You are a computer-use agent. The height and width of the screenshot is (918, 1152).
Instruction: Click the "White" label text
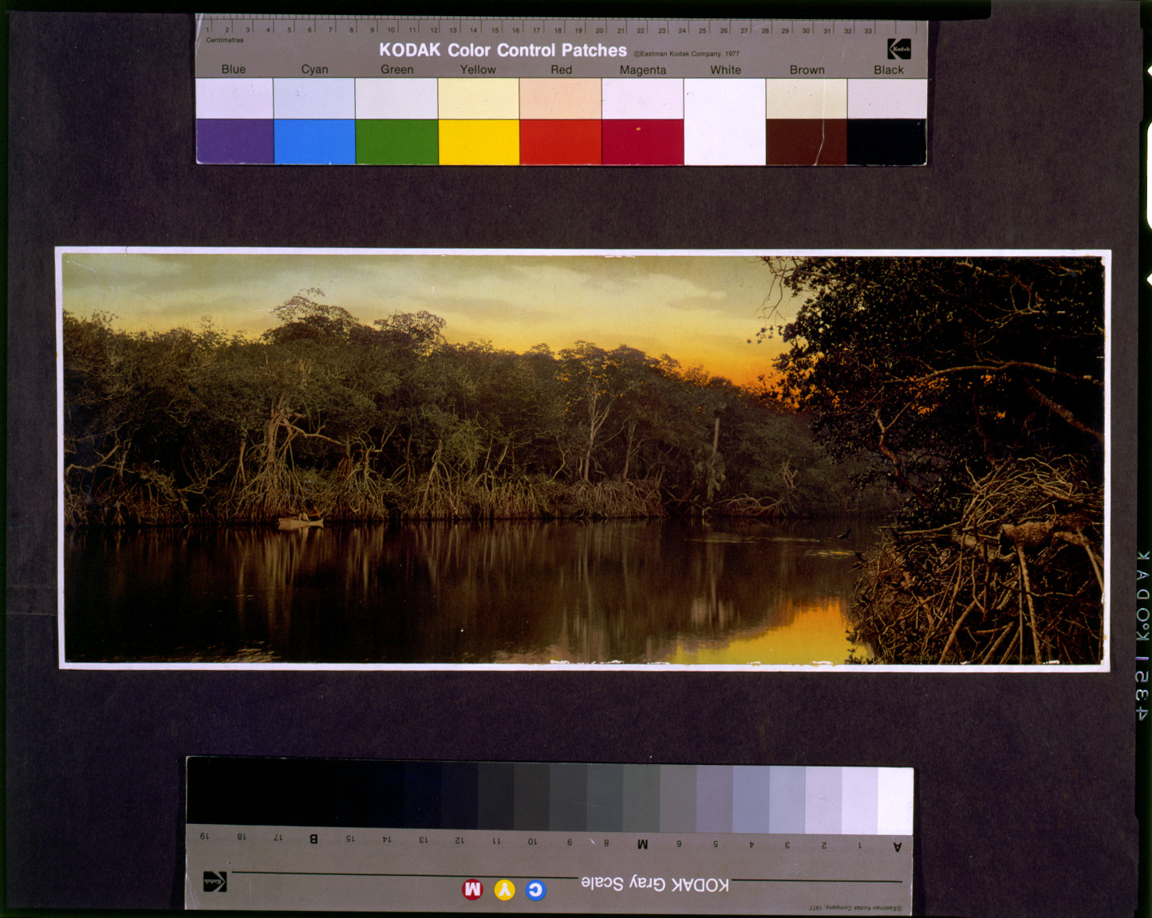(x=725, y=70)
